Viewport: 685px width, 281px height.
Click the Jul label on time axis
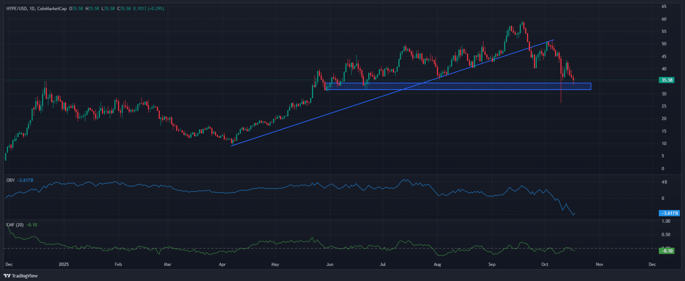[x=383, y=264]
